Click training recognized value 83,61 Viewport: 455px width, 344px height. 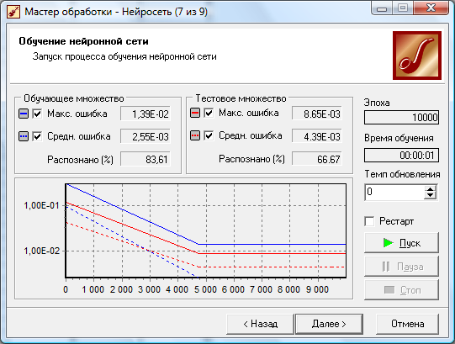pyautogui.click(x=145, y=159)
